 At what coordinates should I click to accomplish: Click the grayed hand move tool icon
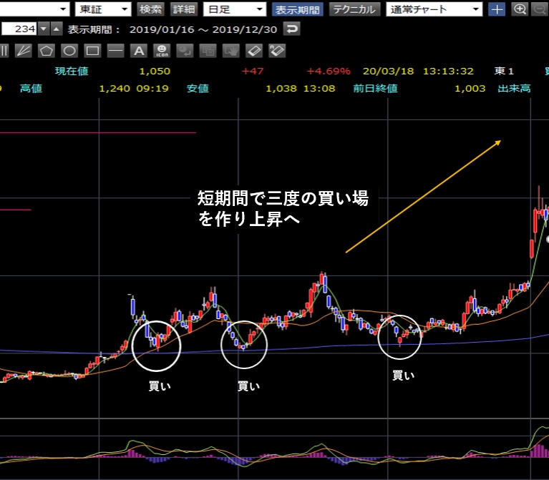[x=230, y=51]
